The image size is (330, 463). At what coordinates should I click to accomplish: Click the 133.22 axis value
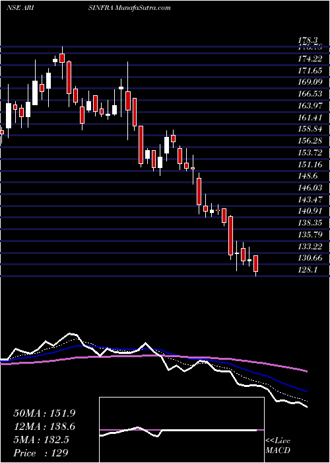click(x=310, y=247)
